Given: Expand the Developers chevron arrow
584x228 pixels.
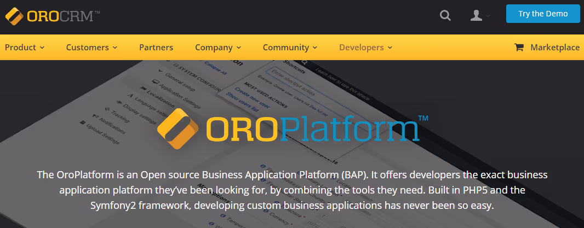Looking at the screenshot, I should point(390,48).
